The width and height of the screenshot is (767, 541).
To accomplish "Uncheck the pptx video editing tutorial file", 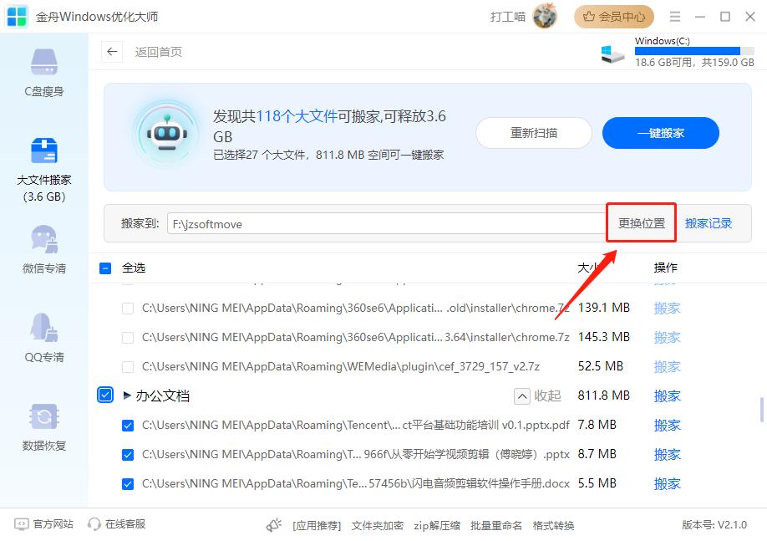I will 128,454.
